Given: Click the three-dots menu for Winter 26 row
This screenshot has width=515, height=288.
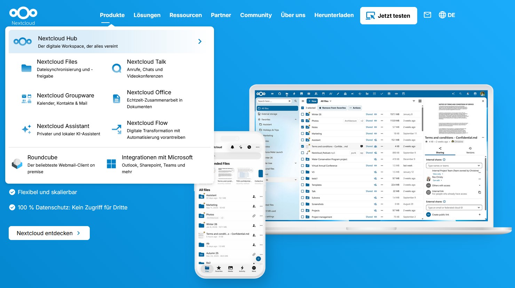Looking at the screenshot, I should point(382,114).
